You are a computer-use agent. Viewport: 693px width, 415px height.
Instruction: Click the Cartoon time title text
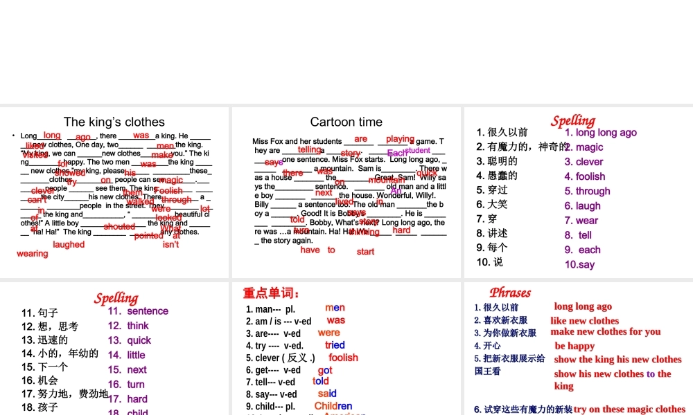346,122
